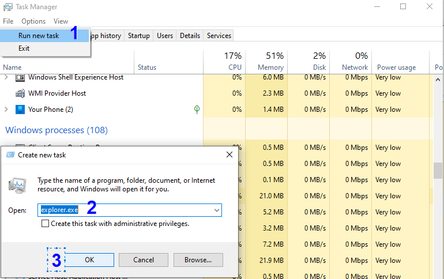This screenshot has width=444, height=279.
Task: Click the Your Phone app icon
Action: click(20, 110)
